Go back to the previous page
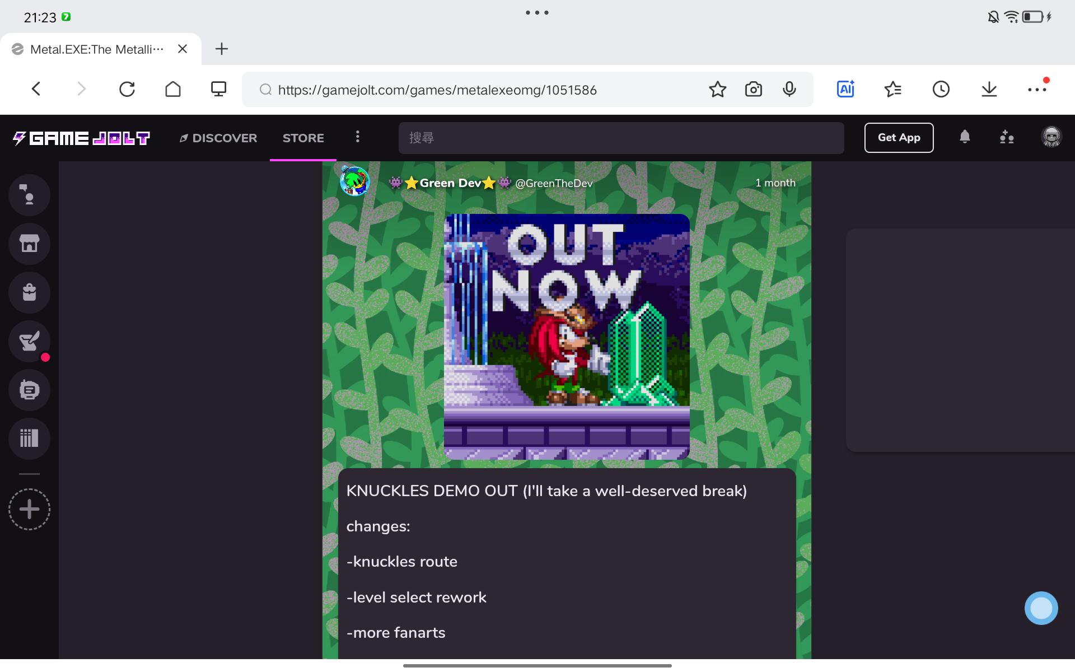The width and height of the screenshot is (1075, 672). point(36,89)
